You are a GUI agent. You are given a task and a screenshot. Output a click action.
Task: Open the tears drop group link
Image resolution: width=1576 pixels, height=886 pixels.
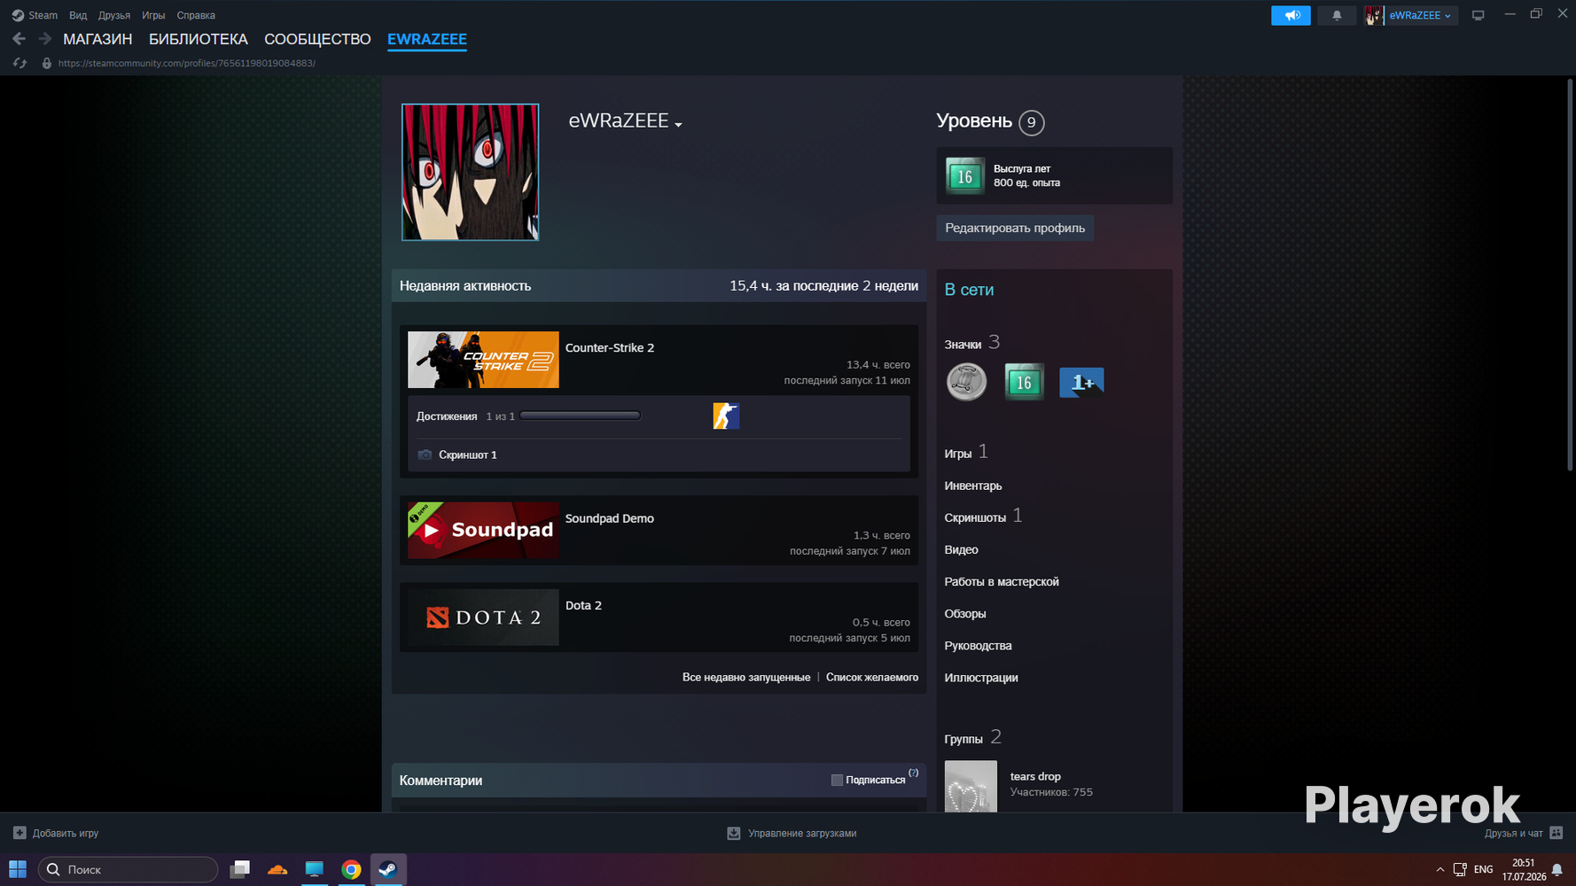click(x=1035, y=776)
